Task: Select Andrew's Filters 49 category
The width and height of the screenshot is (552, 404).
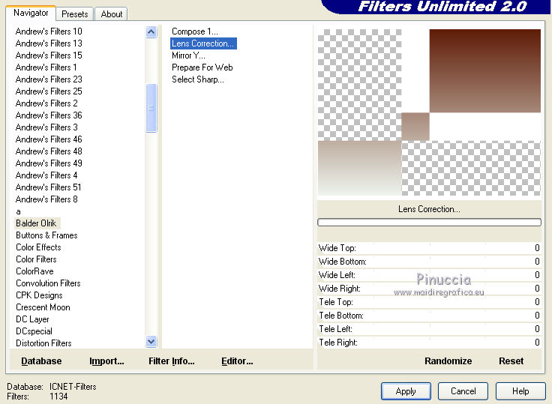Action: pyautogui.click(x=49, y=163)
